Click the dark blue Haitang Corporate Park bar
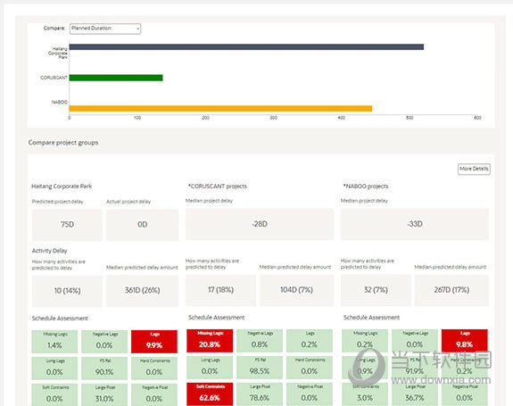Screen dimensions: 513x406 246,47
